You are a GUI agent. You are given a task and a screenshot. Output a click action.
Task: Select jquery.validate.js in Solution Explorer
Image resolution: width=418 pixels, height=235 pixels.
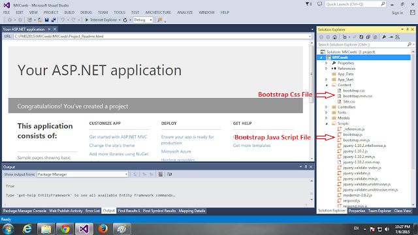(x=357, y=173)
